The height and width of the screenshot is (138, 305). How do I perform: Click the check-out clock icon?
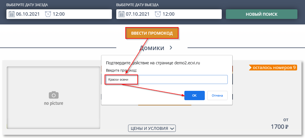pyautogui.click(x=158, y=14)
